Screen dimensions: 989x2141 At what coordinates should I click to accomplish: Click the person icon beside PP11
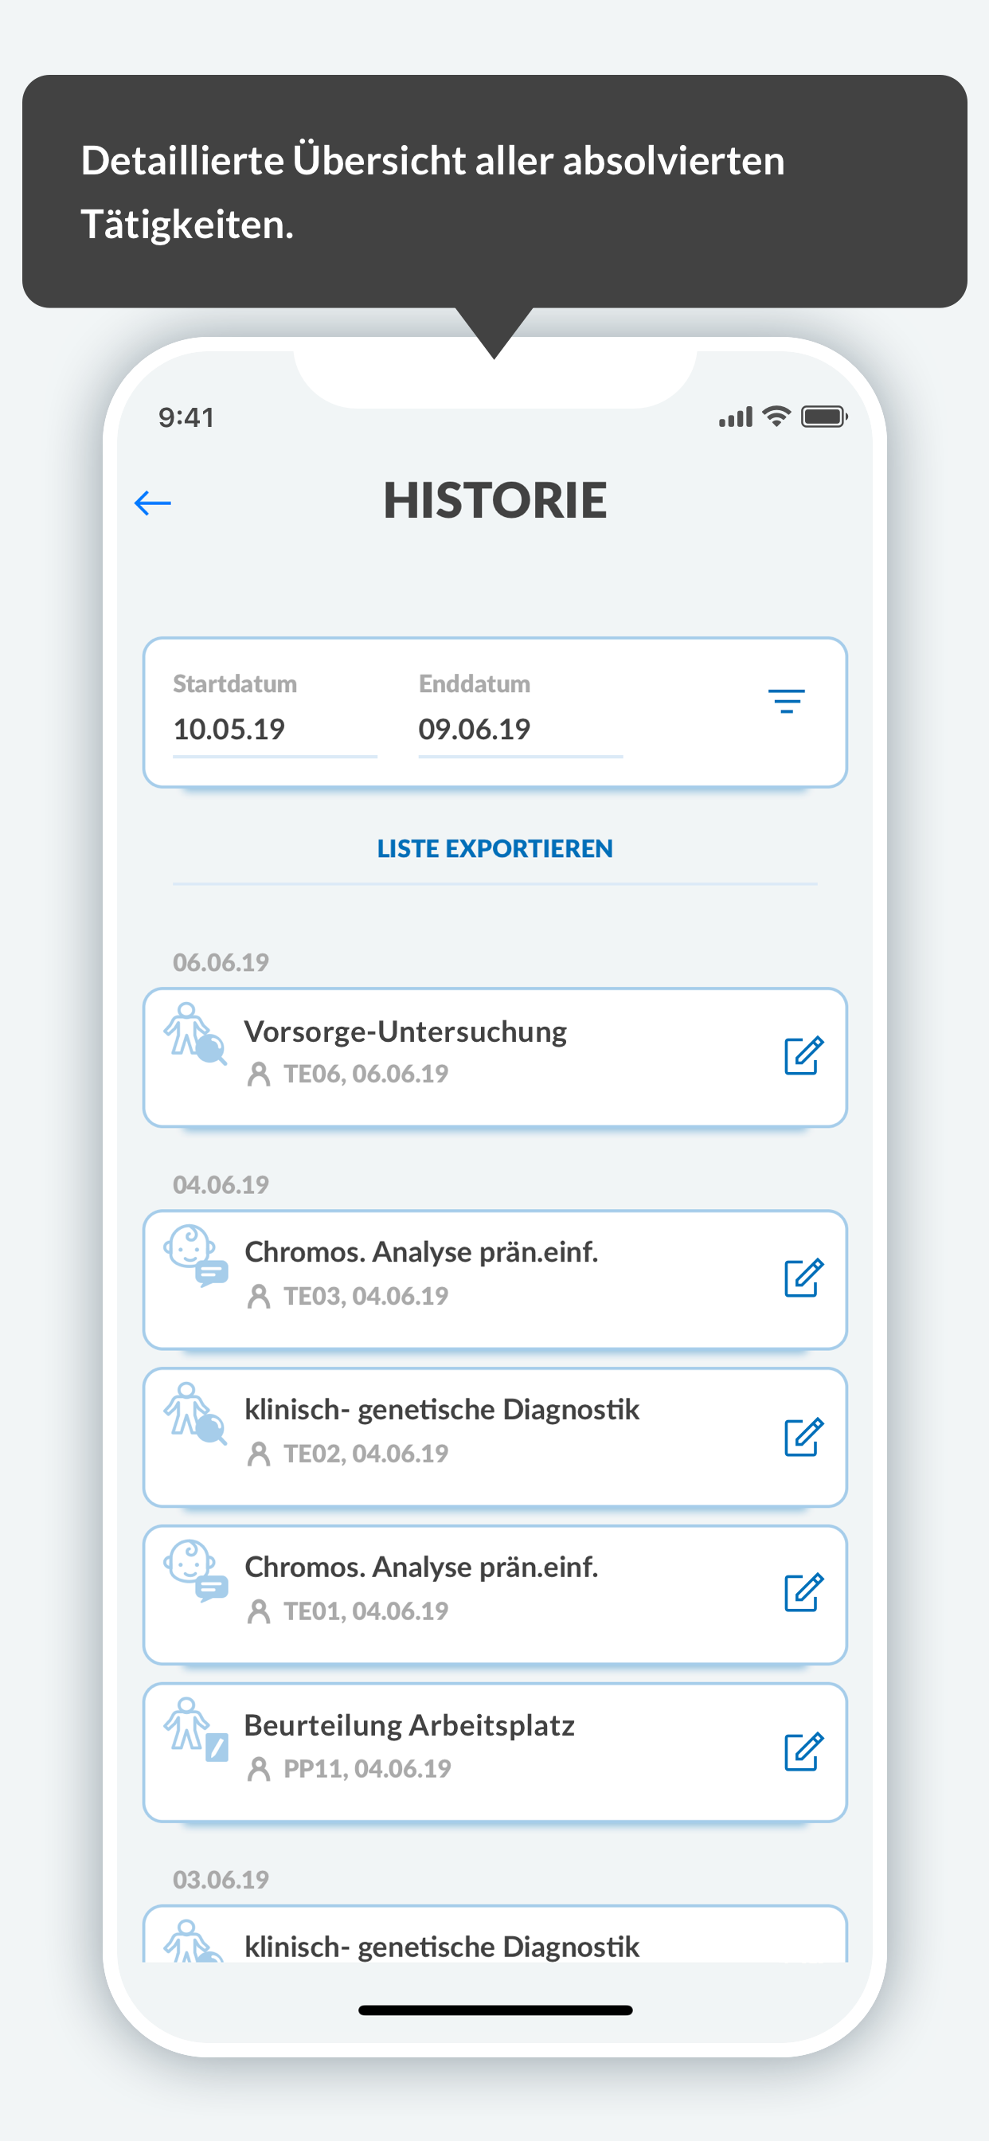tap(260, 1770)
